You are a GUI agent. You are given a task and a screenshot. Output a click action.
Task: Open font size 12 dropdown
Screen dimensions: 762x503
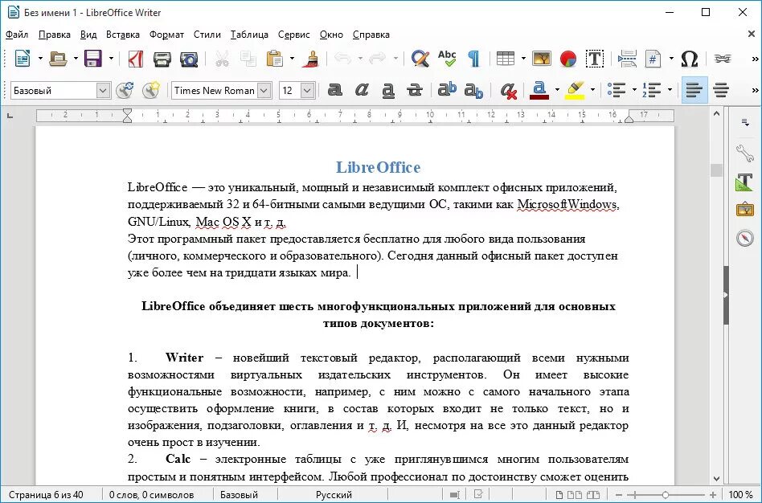click(x=307, y=90)
